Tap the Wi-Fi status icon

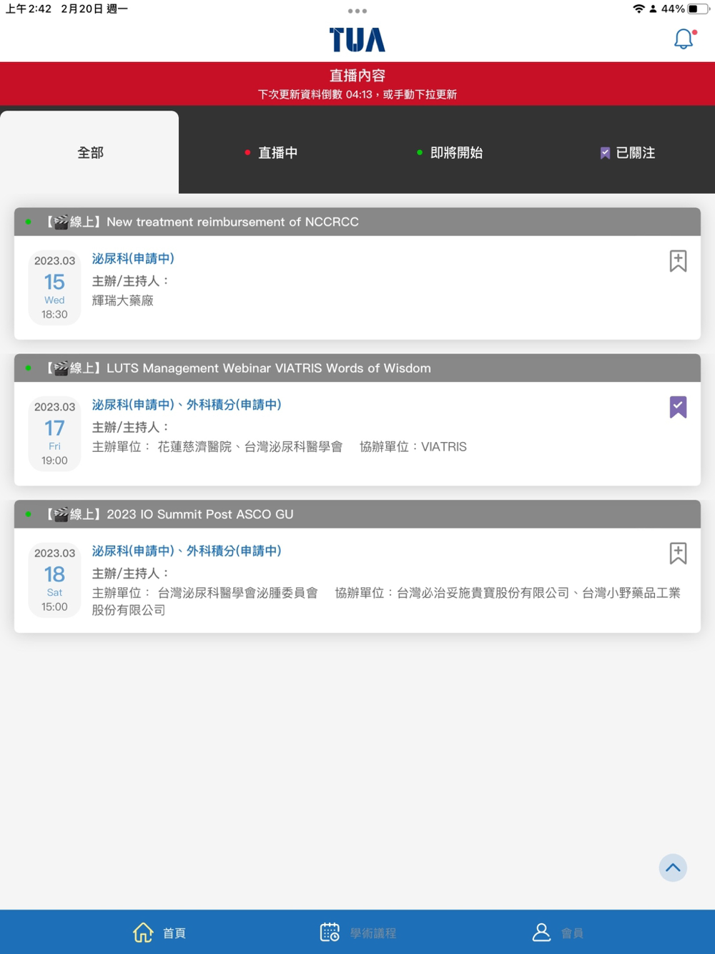(x=638, y=9)
